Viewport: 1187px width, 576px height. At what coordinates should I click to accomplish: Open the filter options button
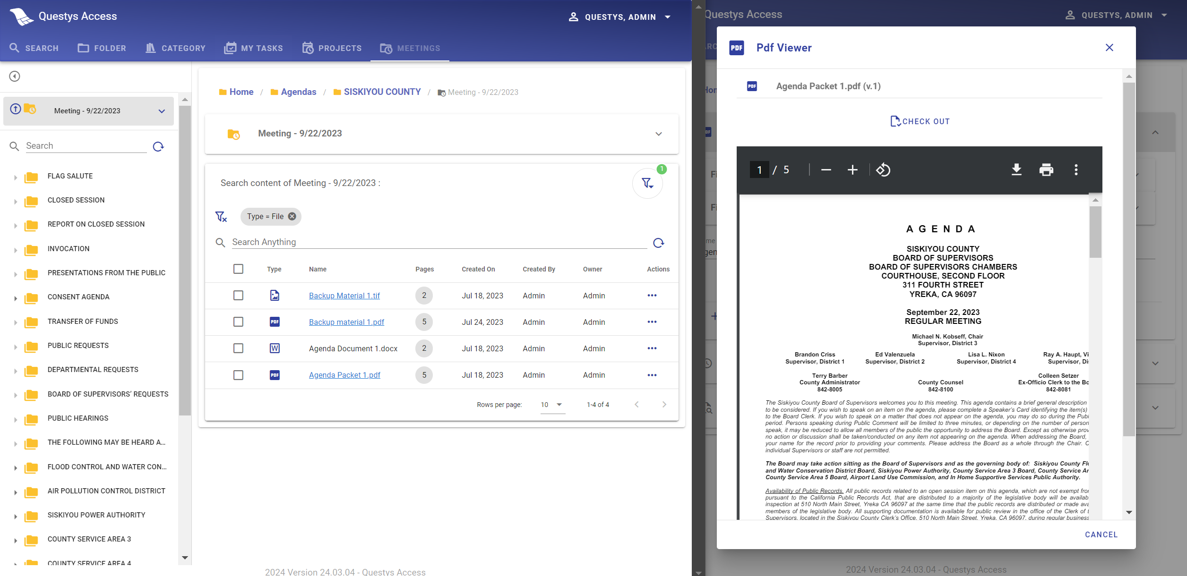pos(647,183)
